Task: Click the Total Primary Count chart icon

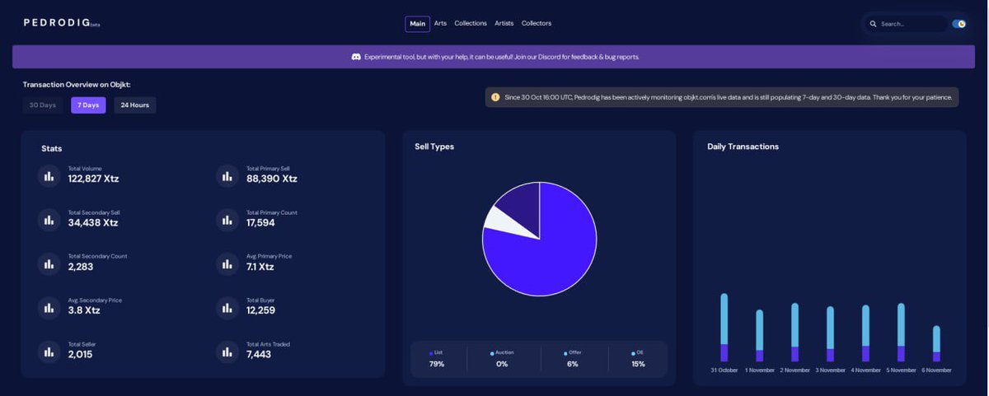Action: point(227,220)
